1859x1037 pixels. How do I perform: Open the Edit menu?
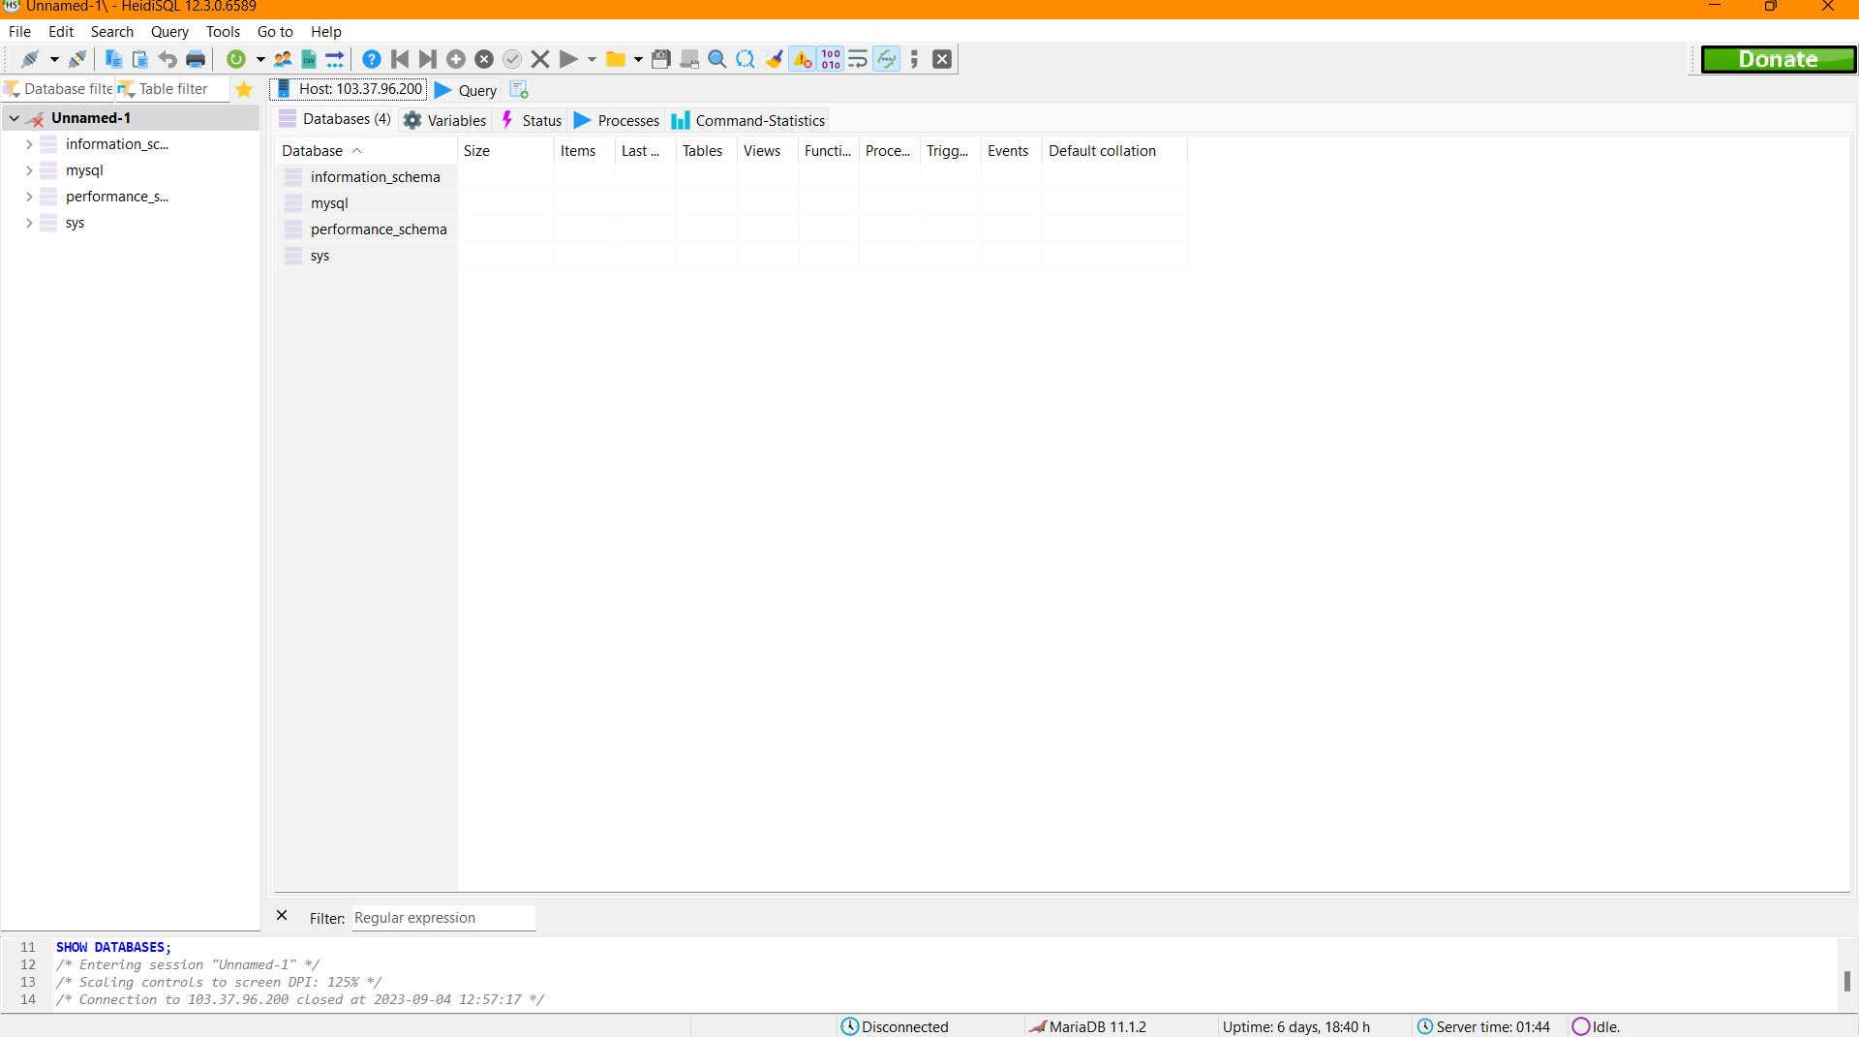[61, 32]
